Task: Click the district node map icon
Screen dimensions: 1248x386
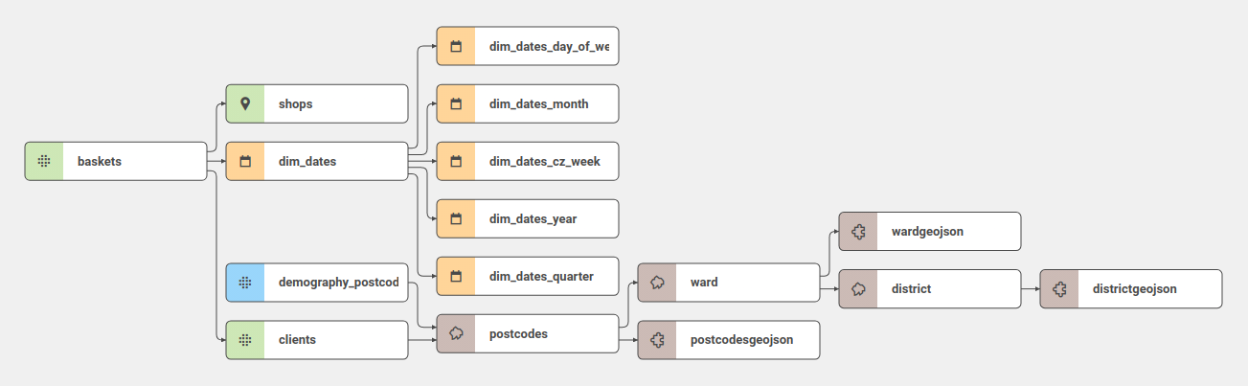Action: [858, 288]
